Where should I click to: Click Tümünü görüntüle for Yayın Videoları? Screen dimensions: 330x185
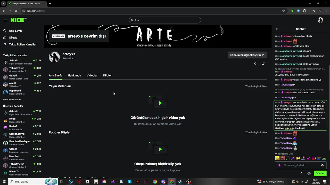coord(256,86)
